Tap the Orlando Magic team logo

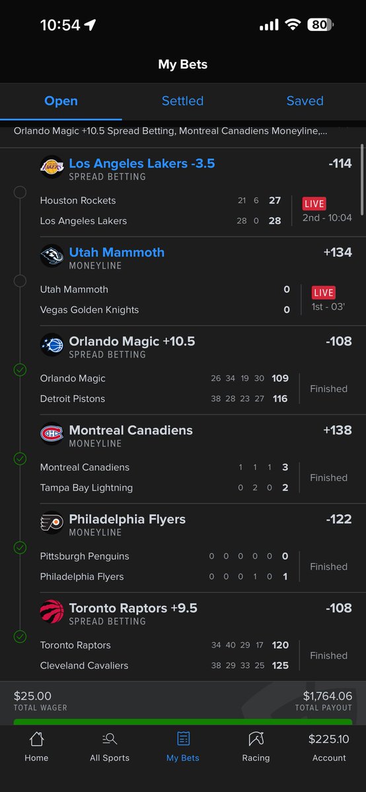[52, 345]
